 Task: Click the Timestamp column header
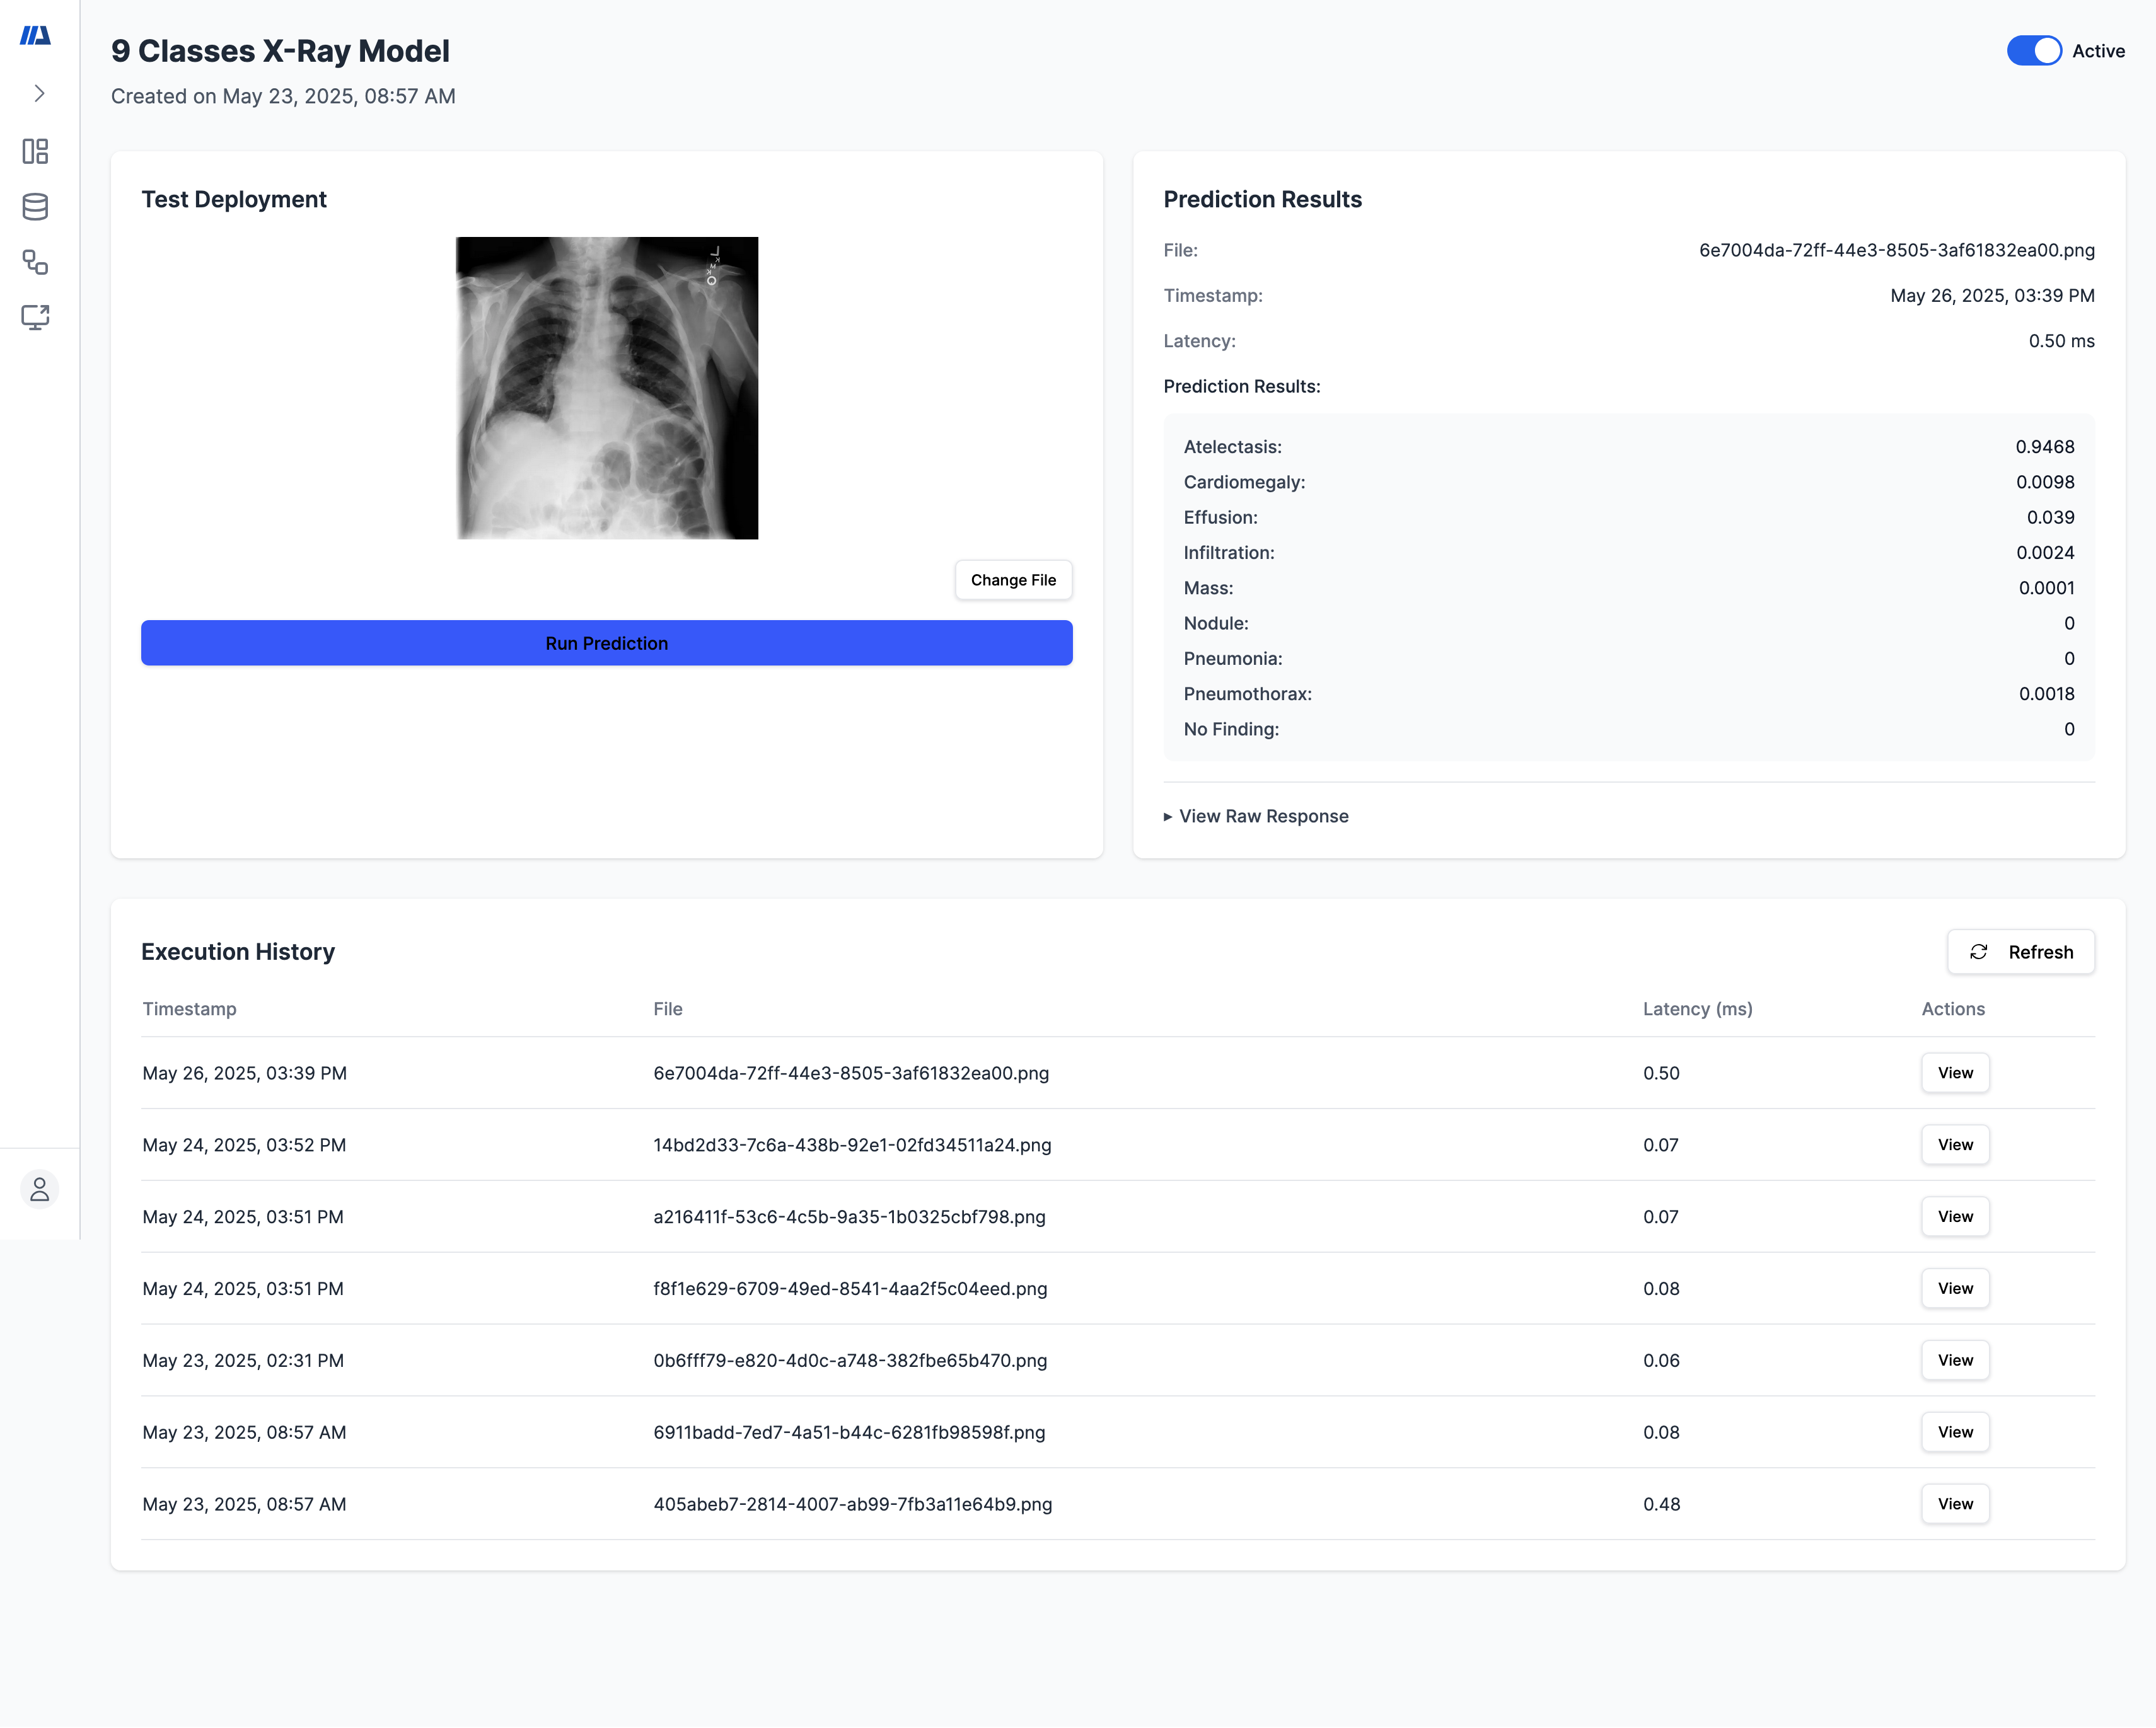[189, 1008]
